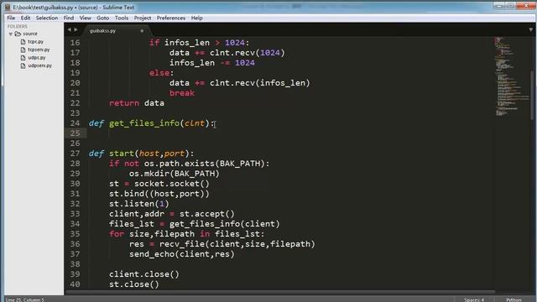Click 'os.mkdir(BAK_PATH)' on line 29
The width and height of the screenshot is (537, 302).
click(174, 174)
